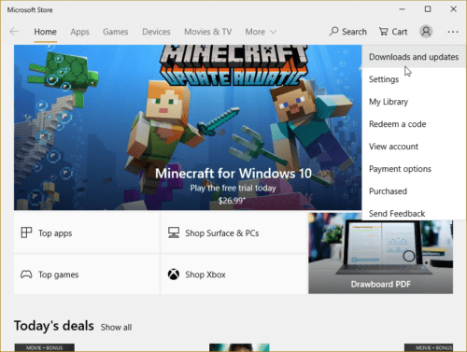This screenshot has height=352, width=467.
Task: Click the Shop Xbox label
Action: 205,275
